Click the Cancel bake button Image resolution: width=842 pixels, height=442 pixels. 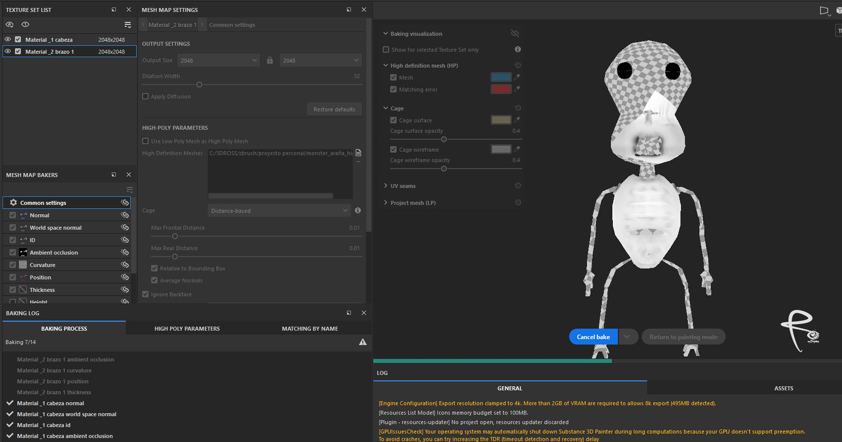coord(593,337)
